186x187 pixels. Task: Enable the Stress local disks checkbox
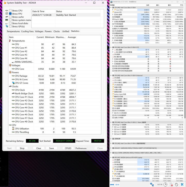(10, 23)
